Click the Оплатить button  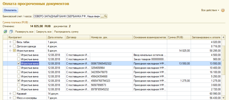click(10, 10)
